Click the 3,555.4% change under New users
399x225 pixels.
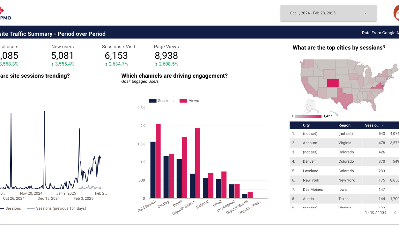pos(65,64)
